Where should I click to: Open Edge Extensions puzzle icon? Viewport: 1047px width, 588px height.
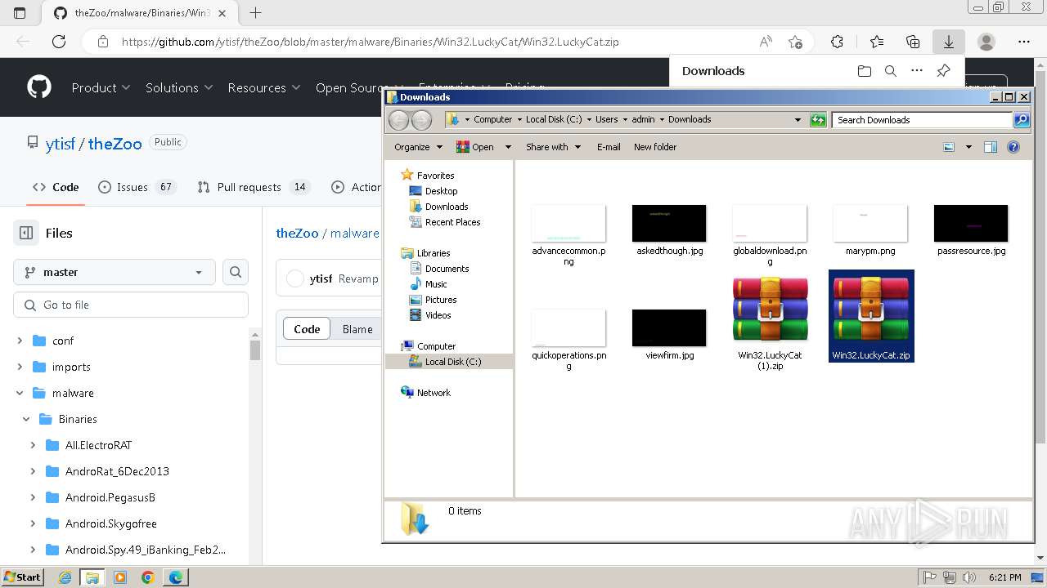(x=837, y=42)
